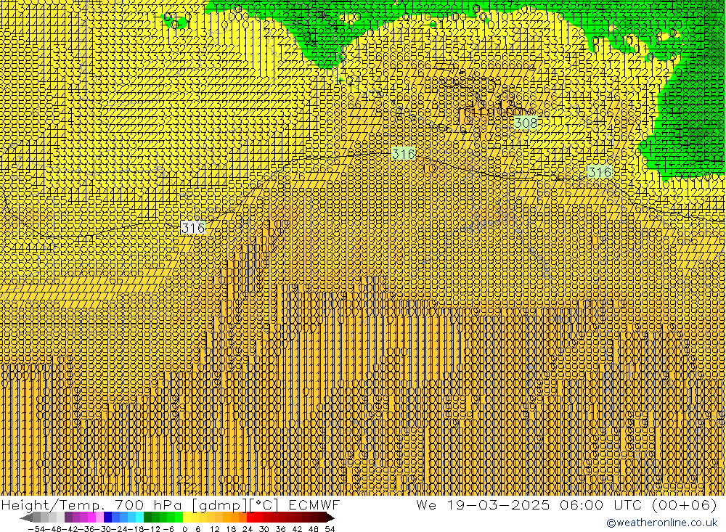Pick the dark purple legend swatch above -42
726x532 pixels.
point(68,517)
